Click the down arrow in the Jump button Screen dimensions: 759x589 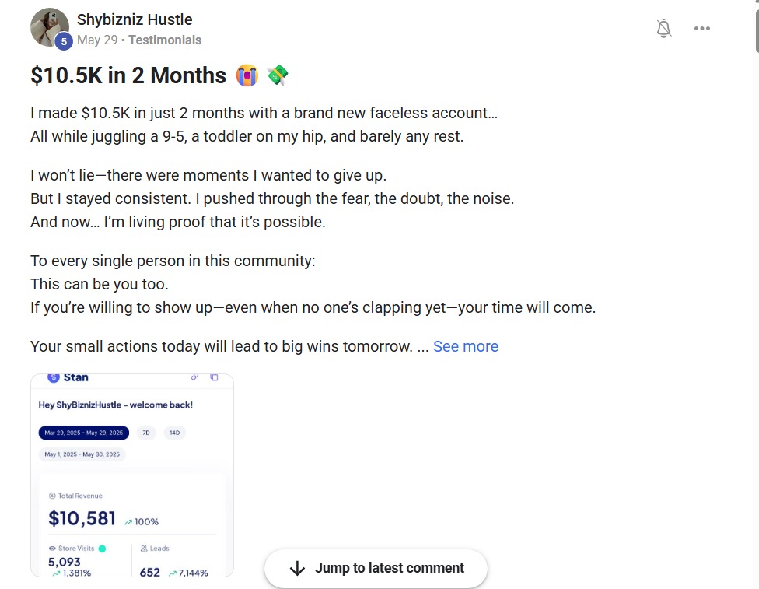[x=297, y=568]
